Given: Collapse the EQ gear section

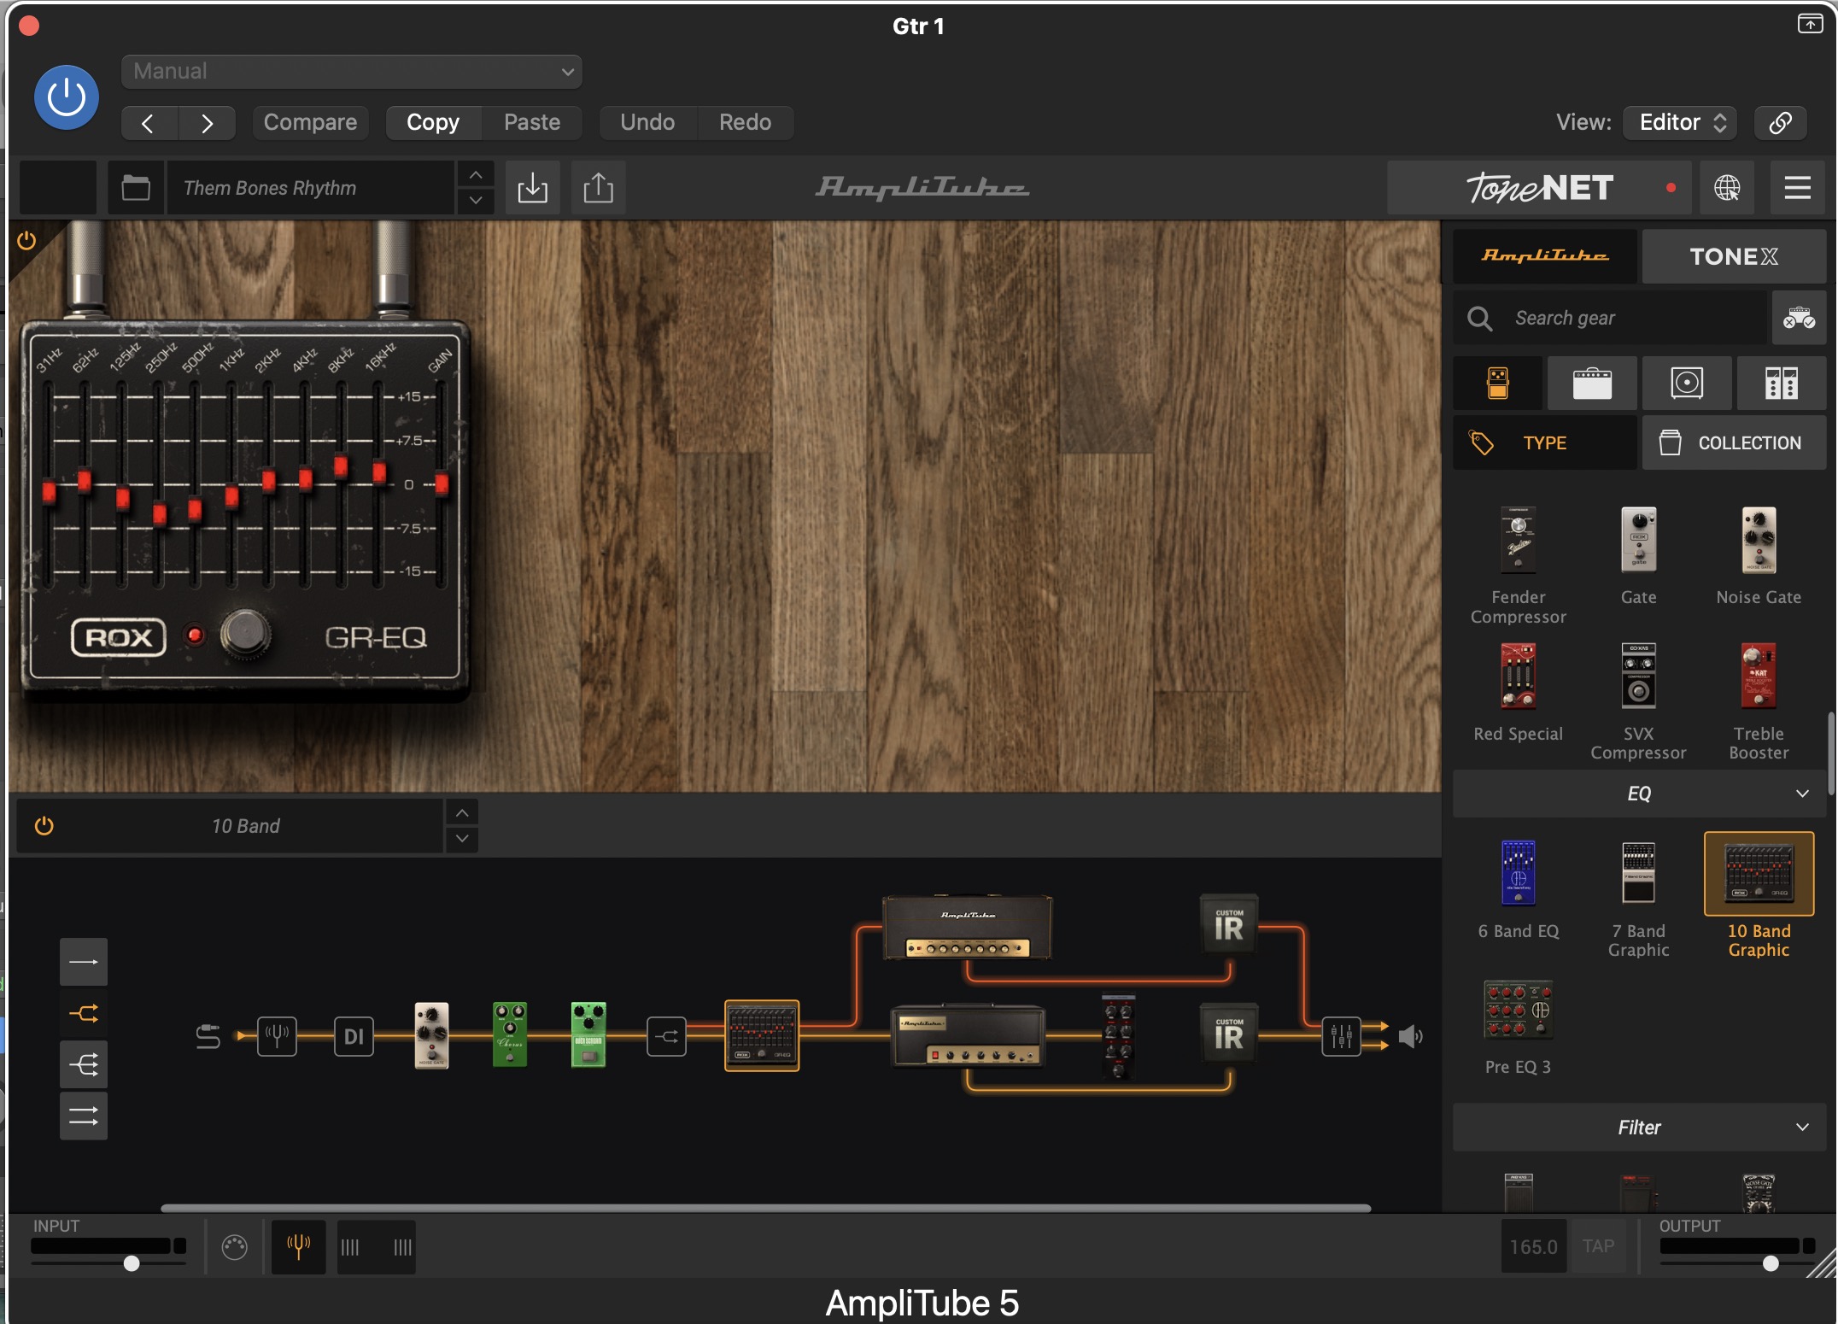Looking at the screenshot, I should pyautogui.click(x=1638, y=794).
